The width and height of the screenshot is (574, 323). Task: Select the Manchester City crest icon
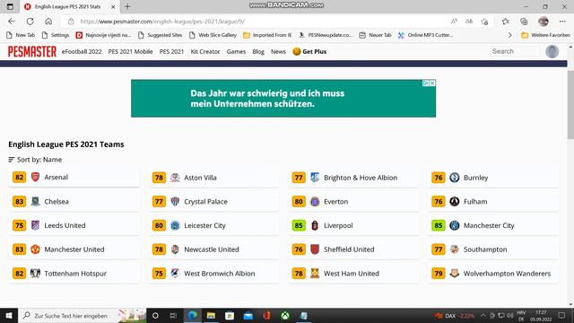tap(455, 225)
